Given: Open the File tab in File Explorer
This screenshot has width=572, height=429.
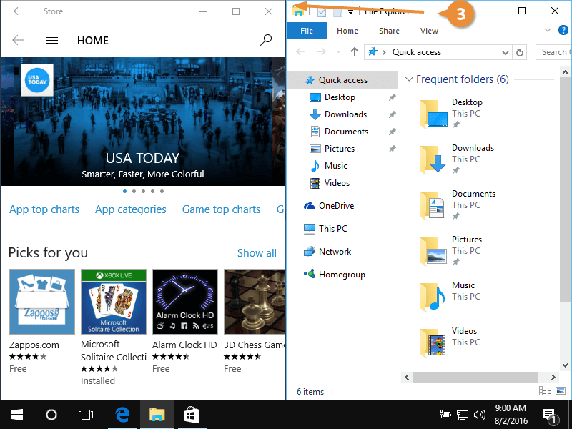Looking at the screenshot, I should (x=307, y=31).
